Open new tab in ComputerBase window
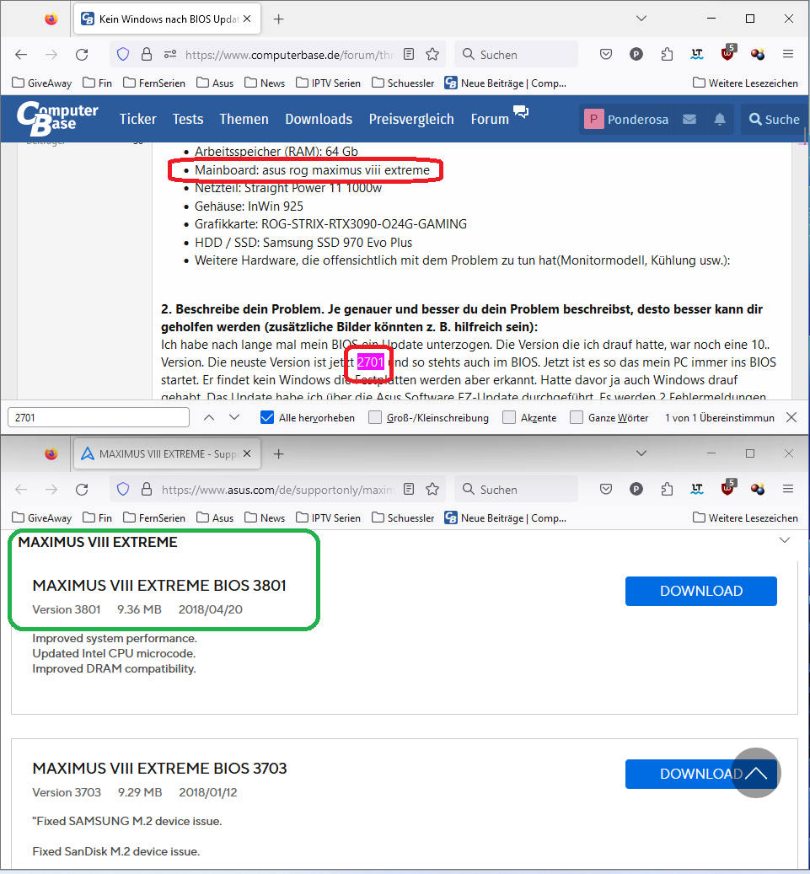Image resolution: width=810 pixels, height=874 pixels. coord(279,19)
